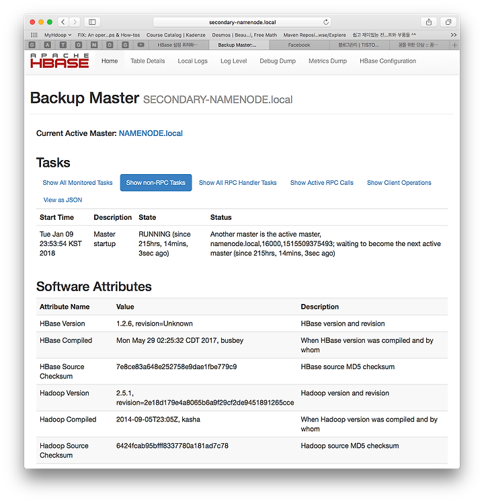This screenshot has height=503, width=484.
Task: Toggle the Safari sidebar button
Action: tap(92, 22)
